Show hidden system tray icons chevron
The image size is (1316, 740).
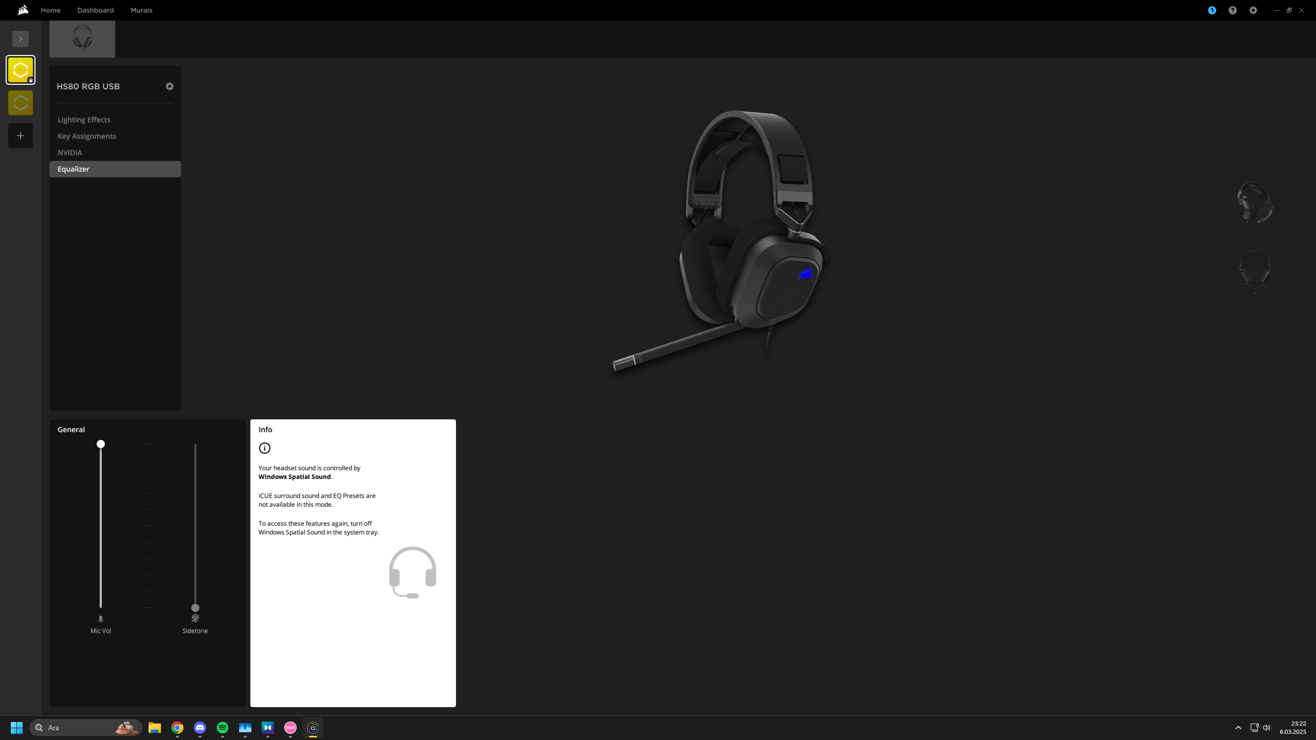tap(1238, 728)
